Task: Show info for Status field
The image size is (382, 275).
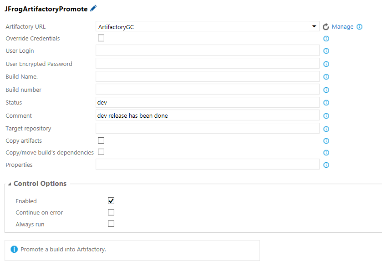Action: (x=326, y=103)
